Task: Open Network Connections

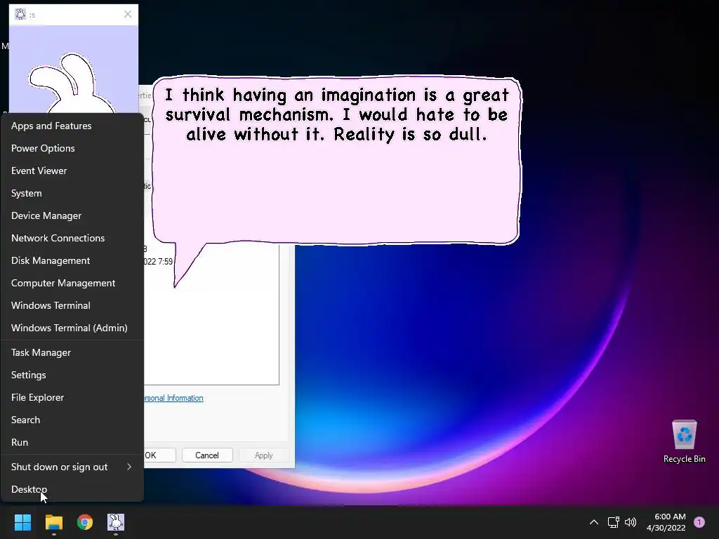Action: tap(72, 238)
